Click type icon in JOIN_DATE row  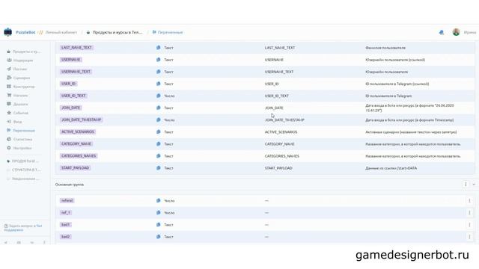[x=158, y=108]
